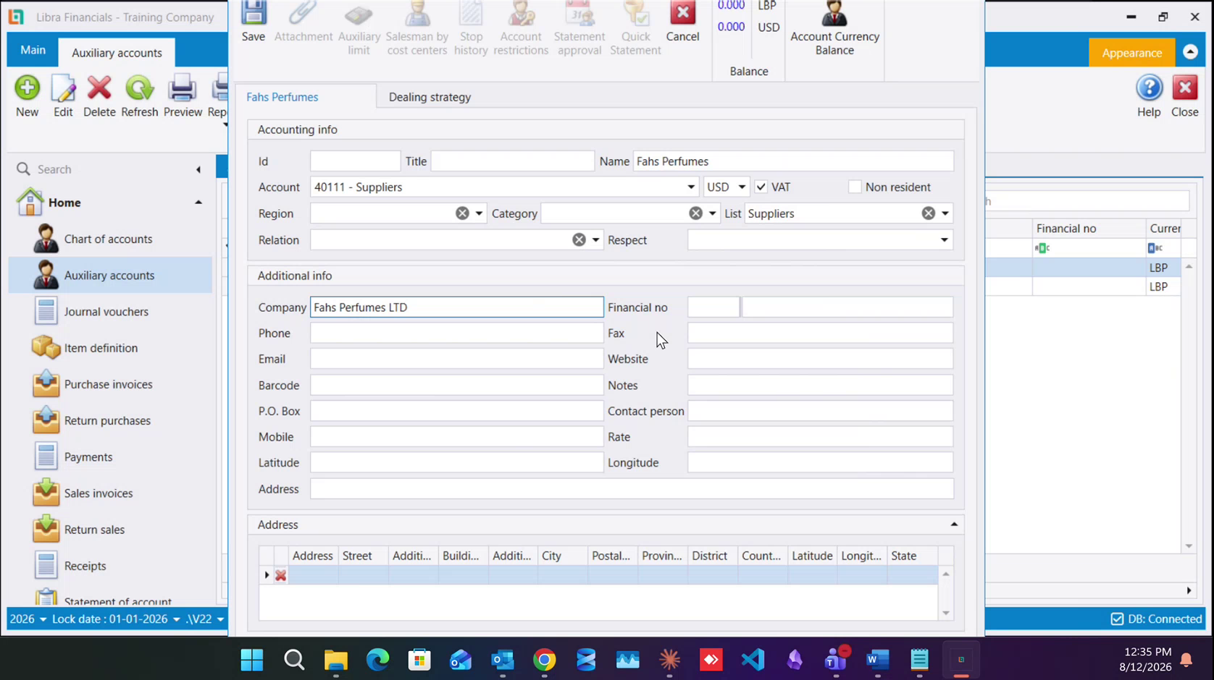The width and height of the screenshot is (1214, 680).
Task: Create a New auxiliary account
Action: click(x=28, y=96)
